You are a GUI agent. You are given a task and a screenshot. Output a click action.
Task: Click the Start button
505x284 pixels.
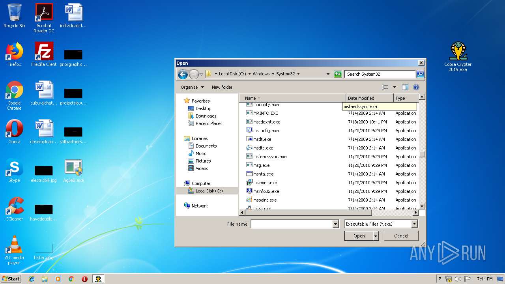11,279
